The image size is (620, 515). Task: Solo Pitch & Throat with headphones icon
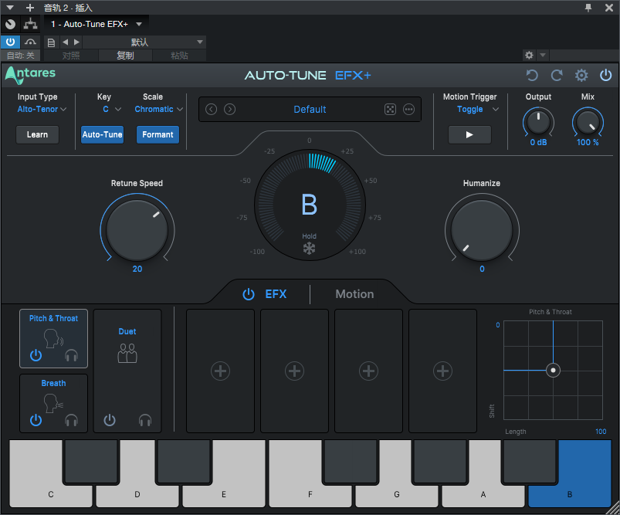point(71,355)
